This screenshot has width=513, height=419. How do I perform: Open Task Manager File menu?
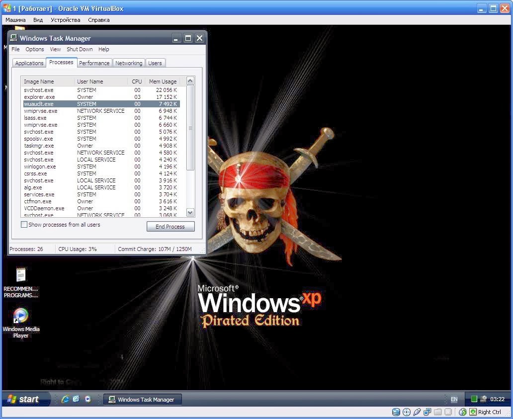15,49
